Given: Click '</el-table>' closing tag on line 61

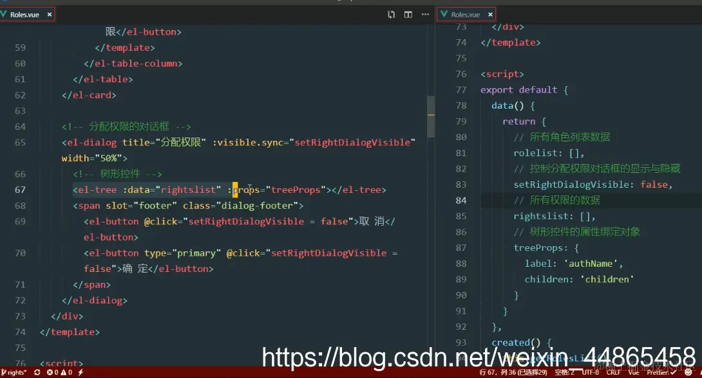Looking at the screenshot, I should point(103,79).
